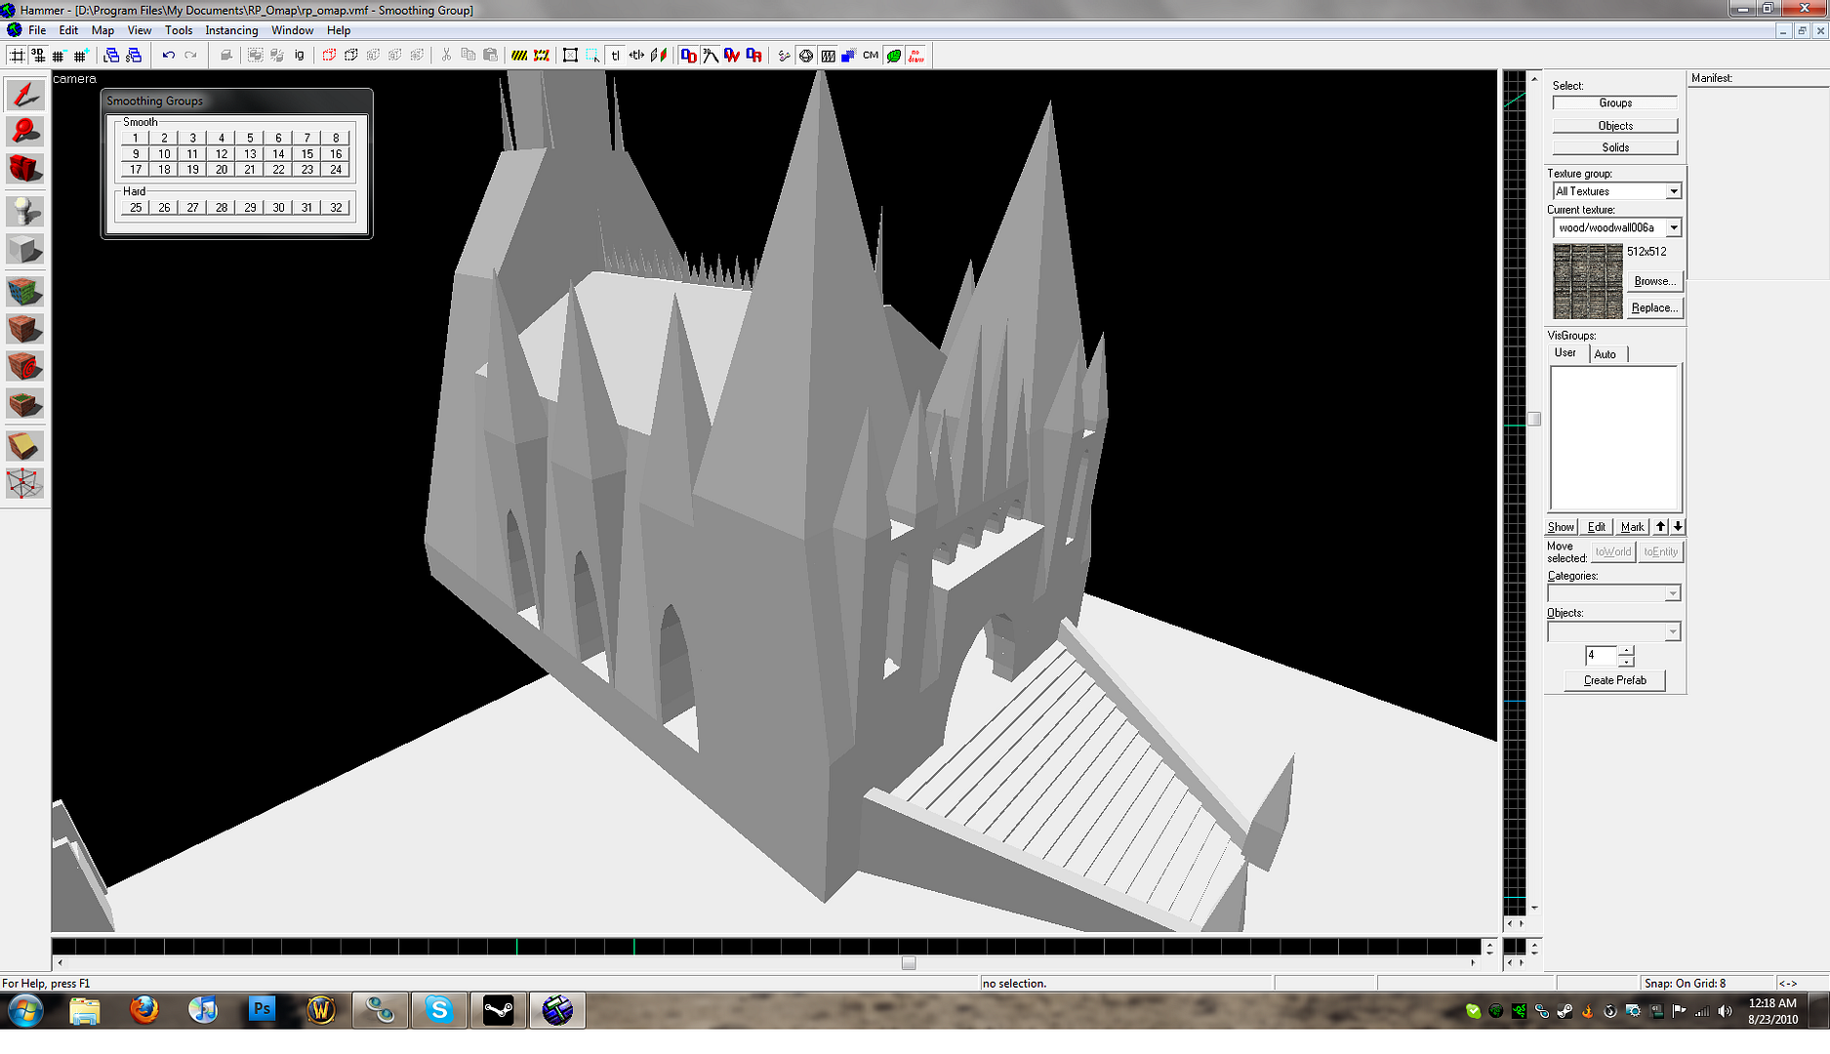Screen dimensions: 1830x1054
Task: Switch to the Auto VisGroups tab
Action: 1606,354
